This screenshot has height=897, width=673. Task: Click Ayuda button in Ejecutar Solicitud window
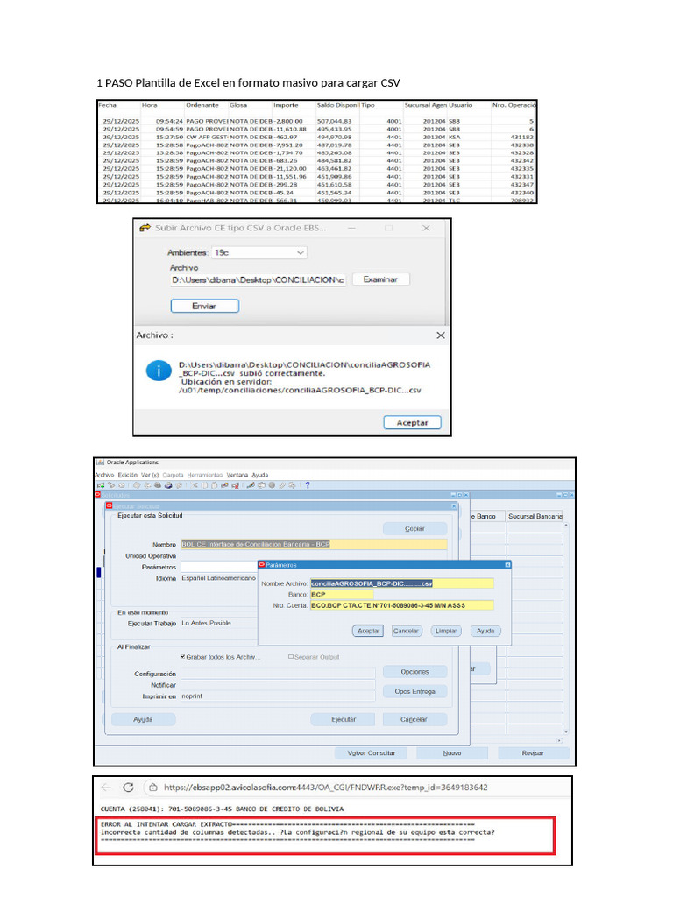click(x=143, y=719)
